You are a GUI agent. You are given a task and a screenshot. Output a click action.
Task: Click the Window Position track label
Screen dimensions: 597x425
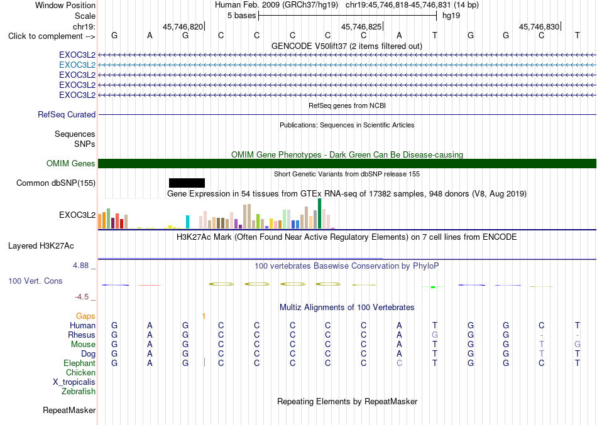[x=65, y=5]
